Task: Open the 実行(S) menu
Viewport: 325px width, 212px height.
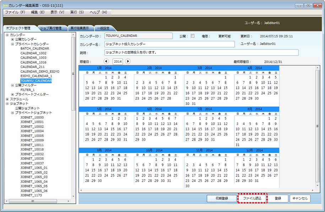Action: 77,12
